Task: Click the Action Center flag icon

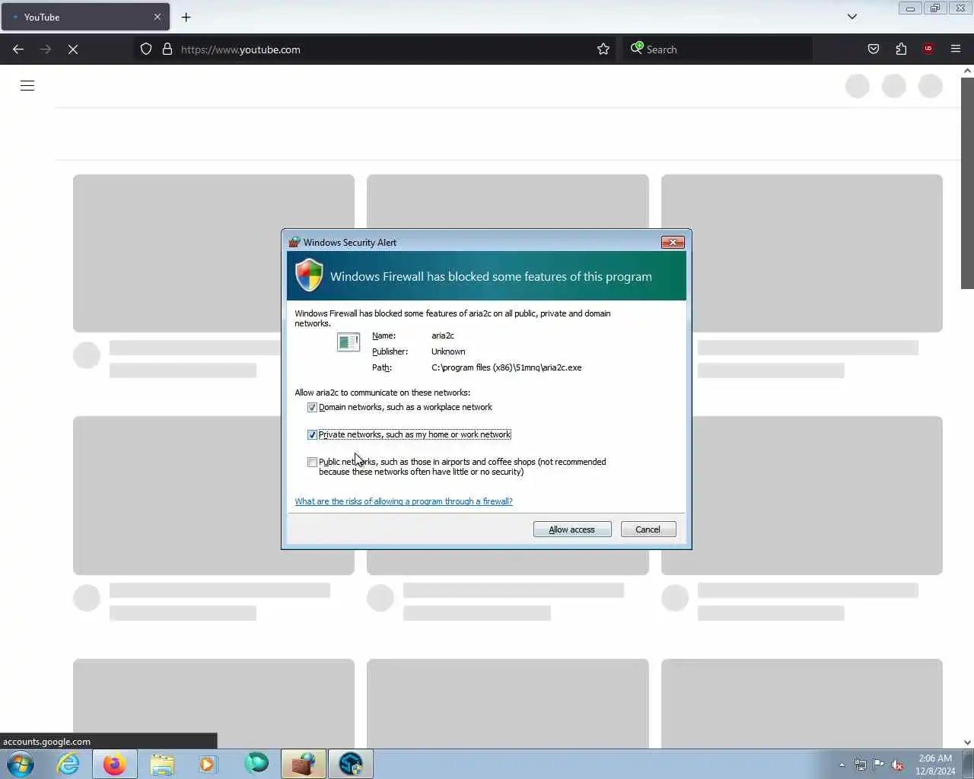Action: point(879,765)
